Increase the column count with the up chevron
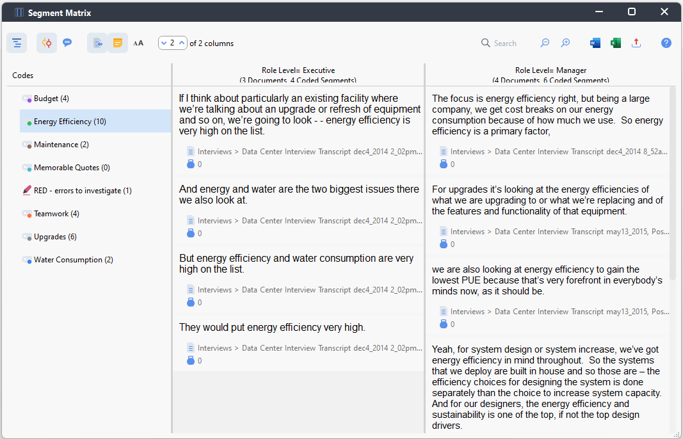The width and height of the screenshot is (683, 439). tap(182, 43)
